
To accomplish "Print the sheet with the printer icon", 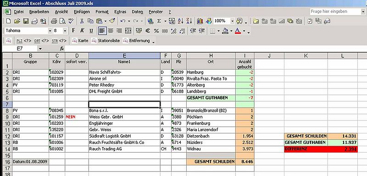I will 54,21.
